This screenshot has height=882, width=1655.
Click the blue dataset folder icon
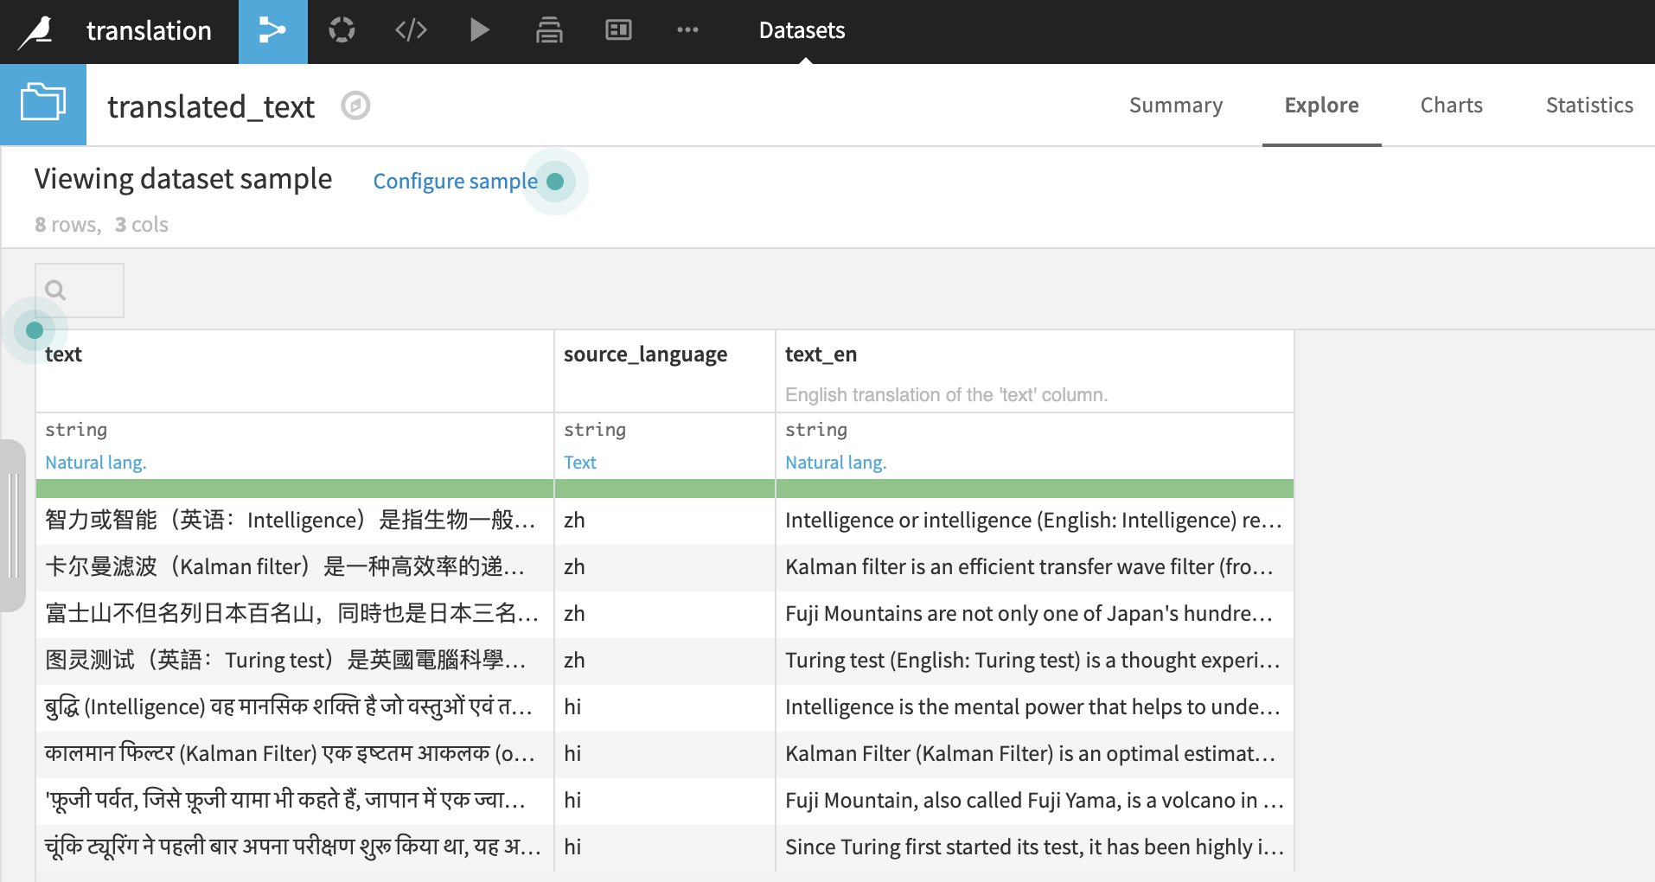tap(42, 103)
